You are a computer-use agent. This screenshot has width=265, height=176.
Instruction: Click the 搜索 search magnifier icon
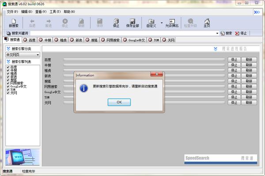(x=222, y=33)
